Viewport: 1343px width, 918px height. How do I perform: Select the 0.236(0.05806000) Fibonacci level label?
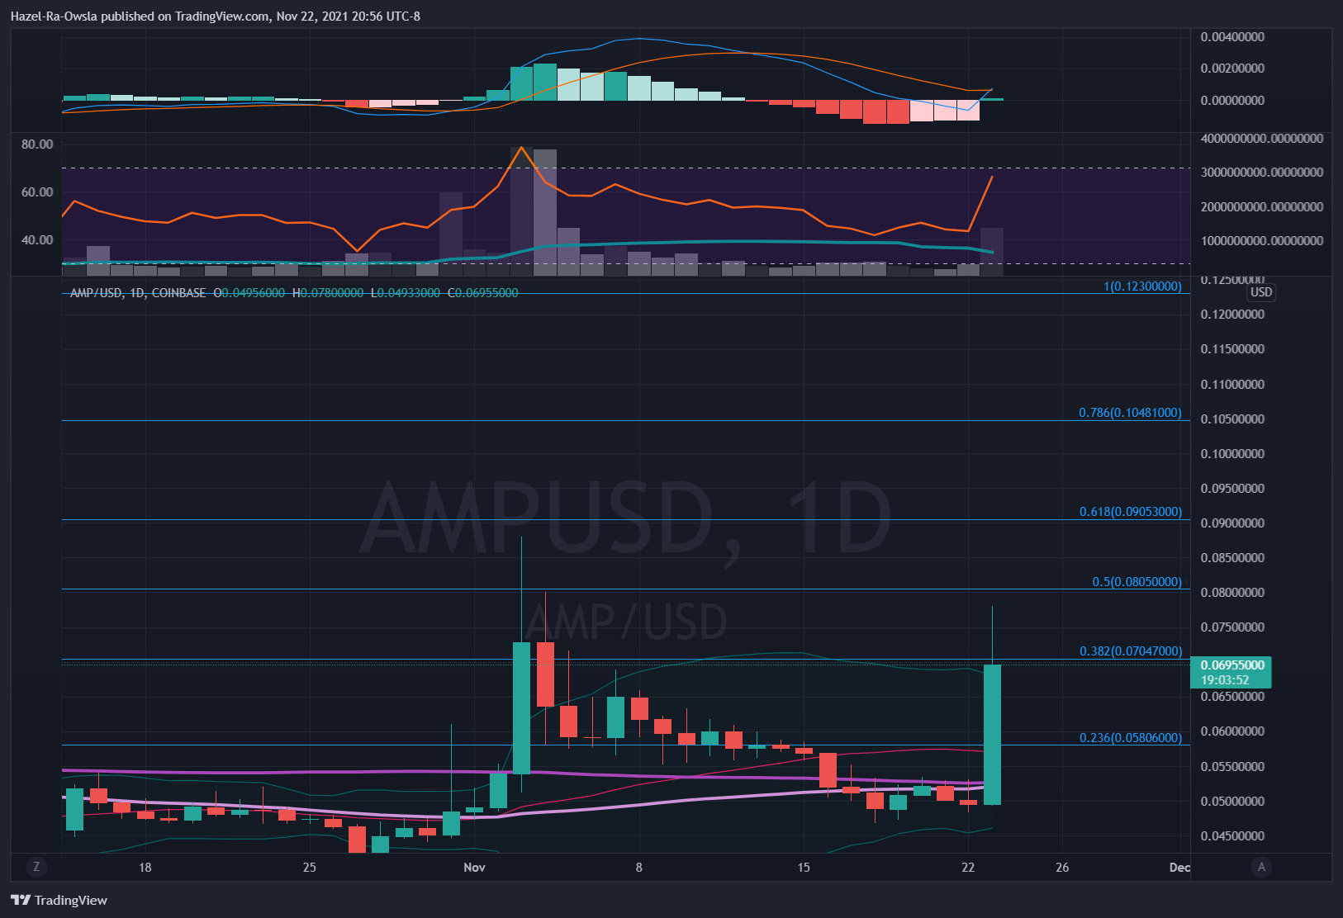[x=1131, y=738]
